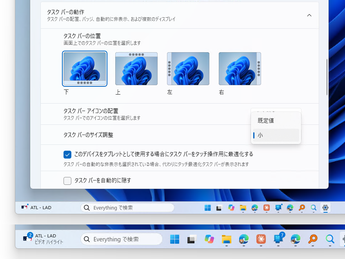Launch Copilot from the small upper taskbar
Image resolution: width=345 pixels, height=259 pixels.
(x=231, y=208)
